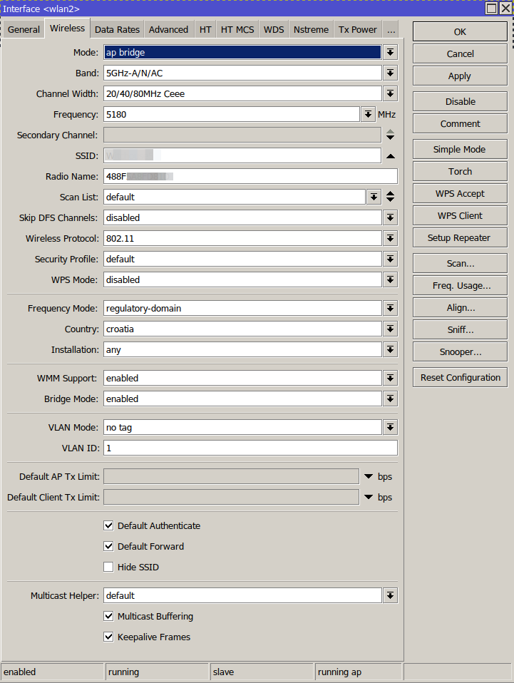The image size is (514, 683).
Task: Show more tabs via ellipsis tab
Action: 391,30
